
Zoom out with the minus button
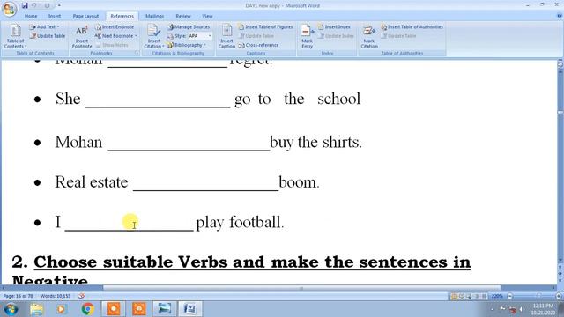click(509, 296)
